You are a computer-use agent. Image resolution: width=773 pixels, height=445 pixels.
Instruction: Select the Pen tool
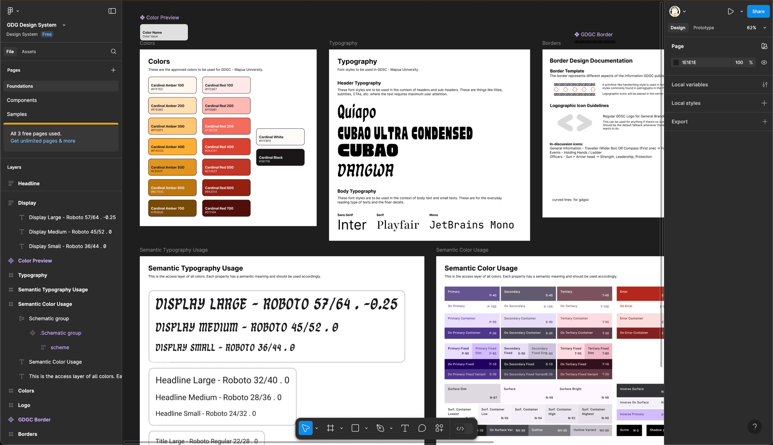380,428
